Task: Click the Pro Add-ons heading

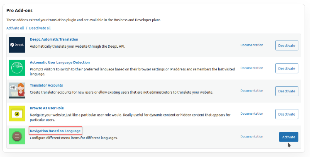Action: tap(20, 10)
